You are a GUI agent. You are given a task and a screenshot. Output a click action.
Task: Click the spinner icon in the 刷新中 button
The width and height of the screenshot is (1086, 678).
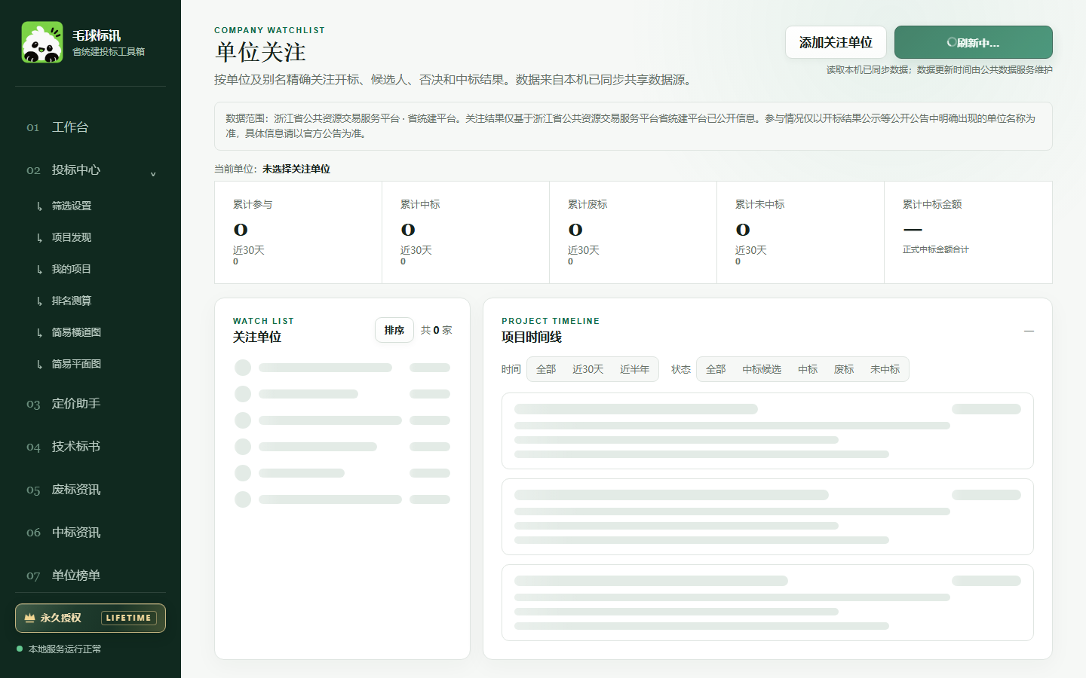(x=952, y=43)
